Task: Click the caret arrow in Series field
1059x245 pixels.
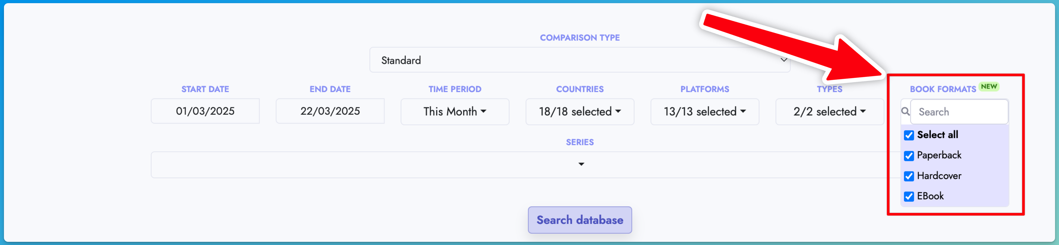Action: 581,164
